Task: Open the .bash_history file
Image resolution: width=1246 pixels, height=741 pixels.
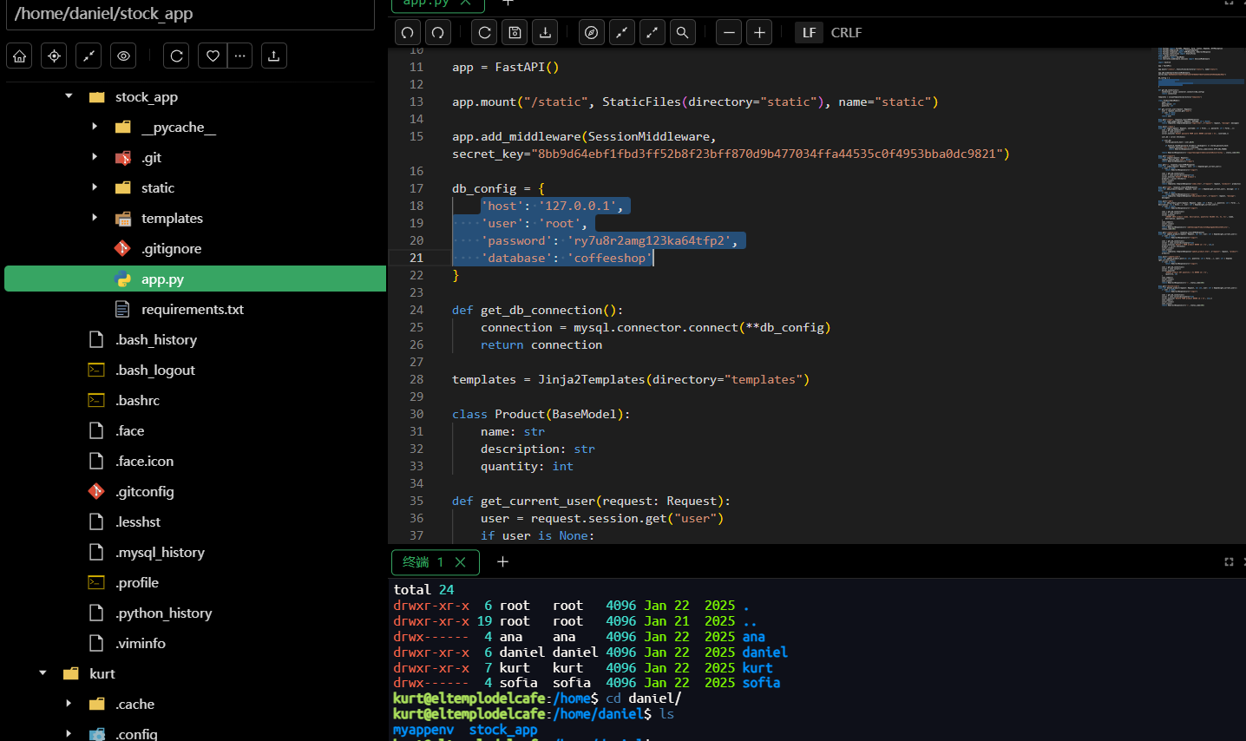Action: tap(156, 339)
